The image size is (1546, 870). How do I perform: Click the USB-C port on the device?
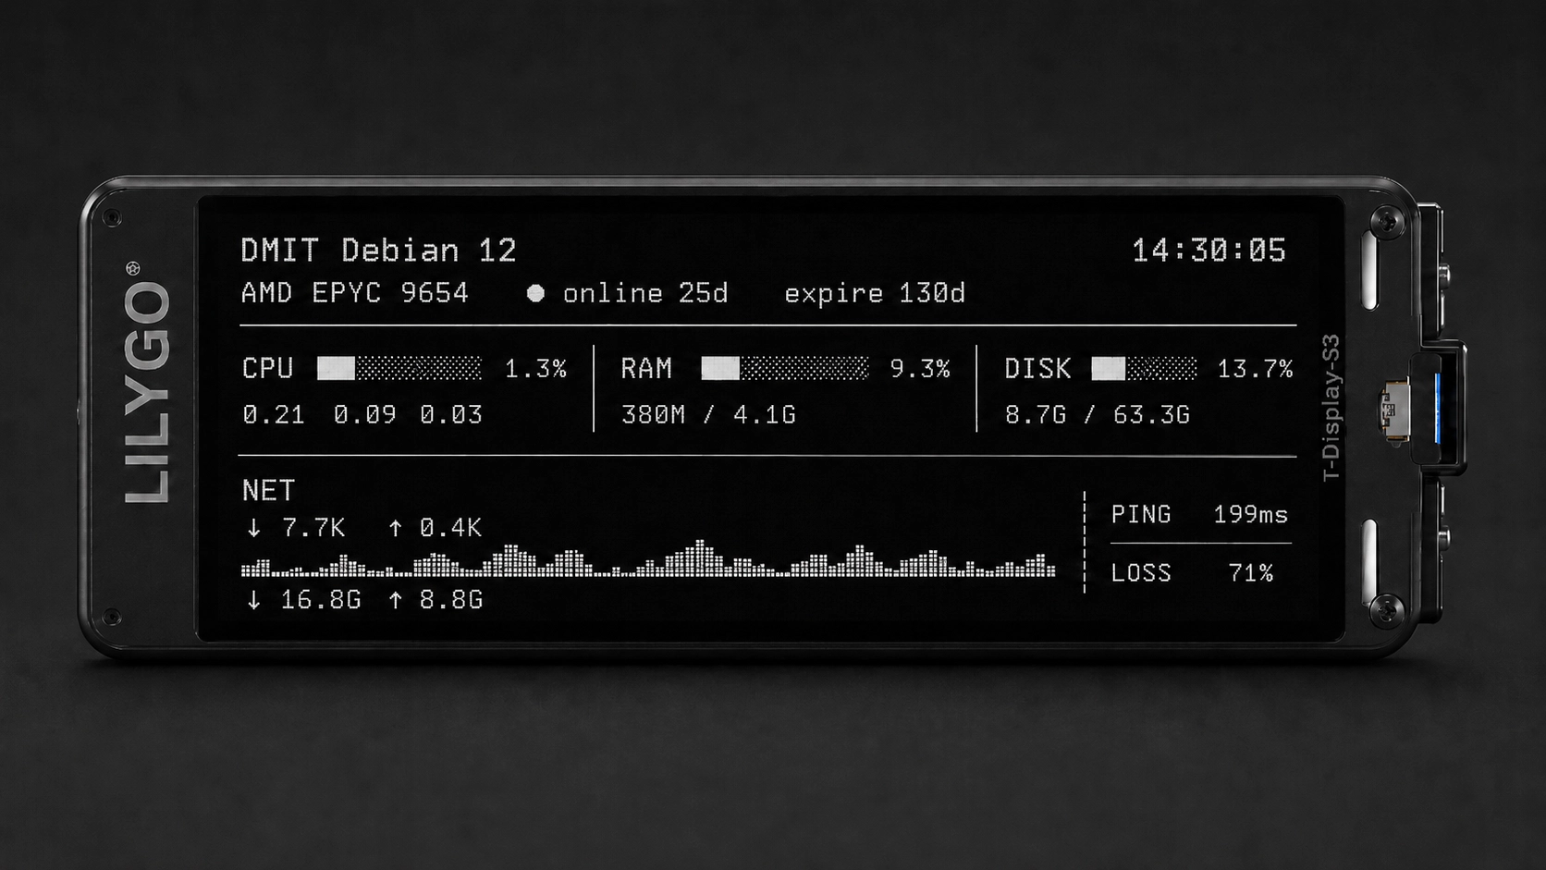[1393, 410]
